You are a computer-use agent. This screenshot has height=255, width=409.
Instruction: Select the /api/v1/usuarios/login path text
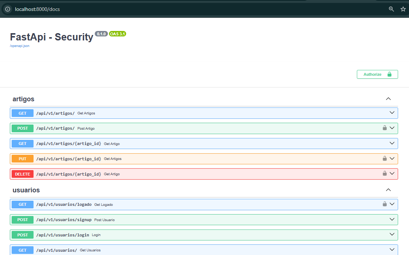pyautogui.click(x=63, y=235)
